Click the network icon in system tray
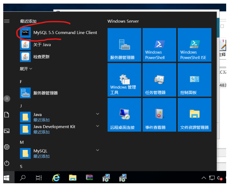 pos(212,178)
